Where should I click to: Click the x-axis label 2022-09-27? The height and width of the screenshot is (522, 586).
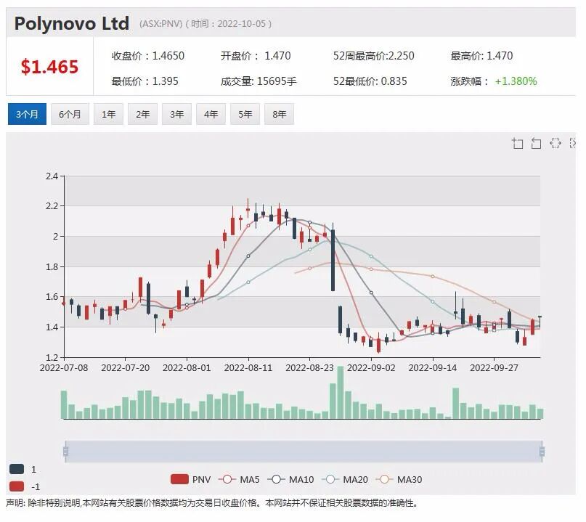coord(494,367)
